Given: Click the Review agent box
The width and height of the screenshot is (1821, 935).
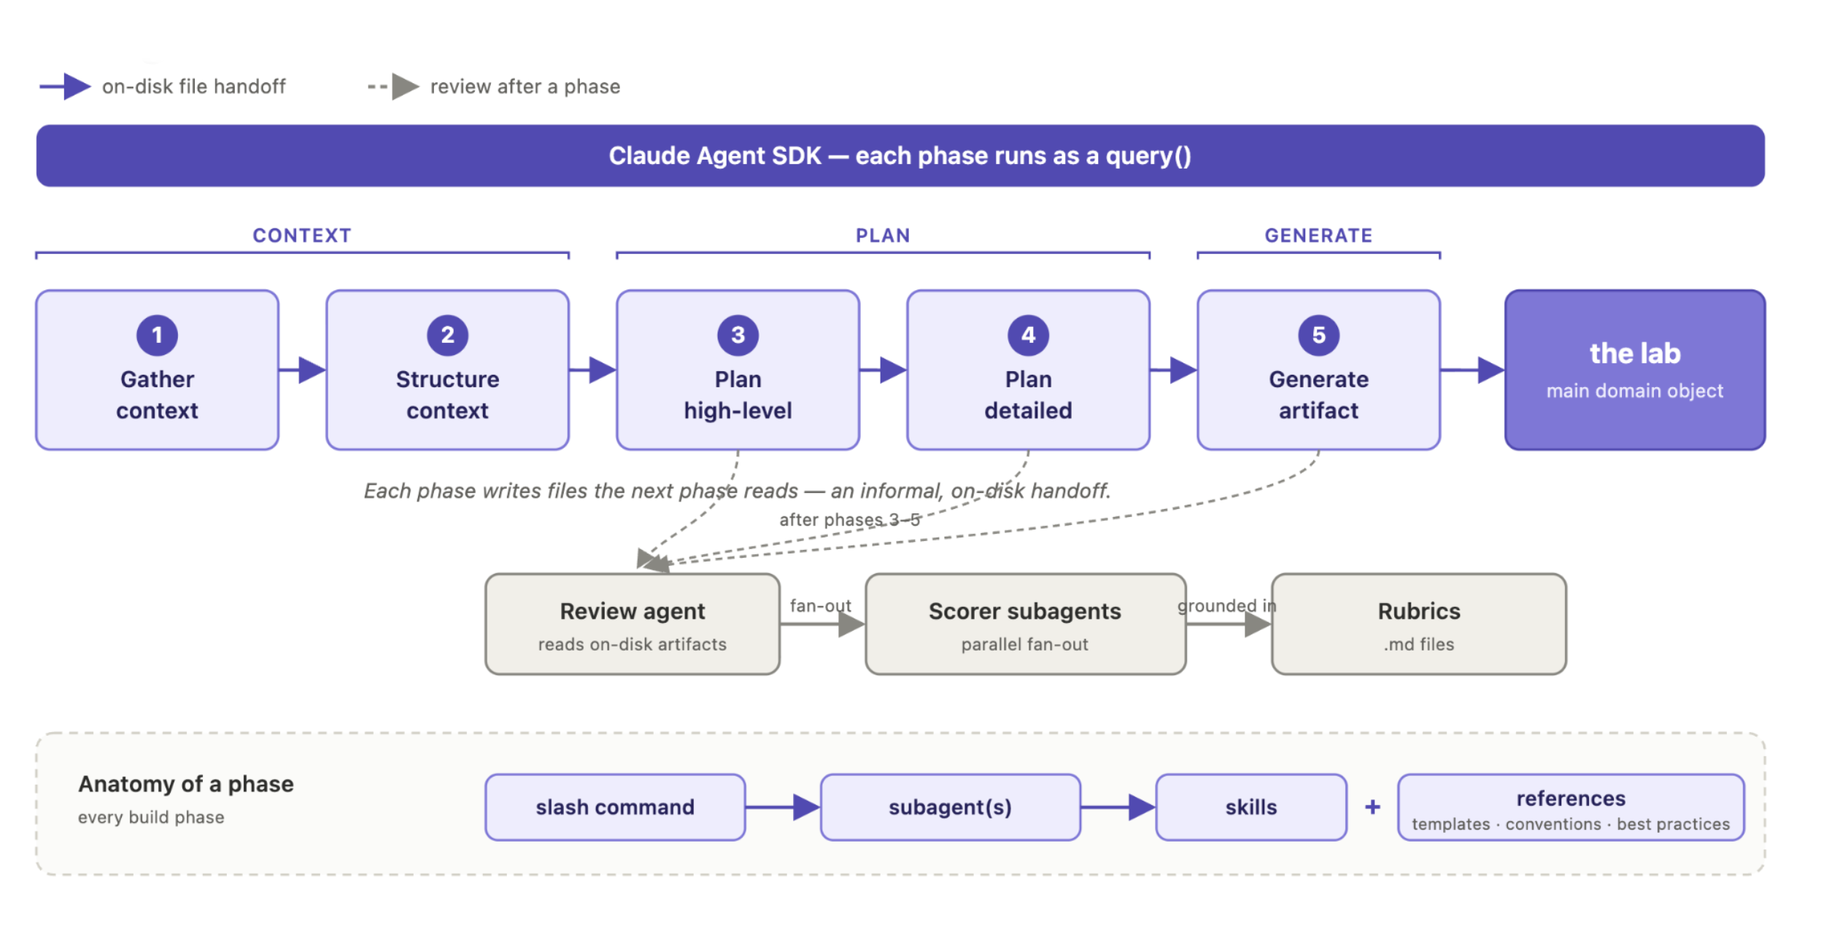Looking at the screenshot, I should [633, 624].
